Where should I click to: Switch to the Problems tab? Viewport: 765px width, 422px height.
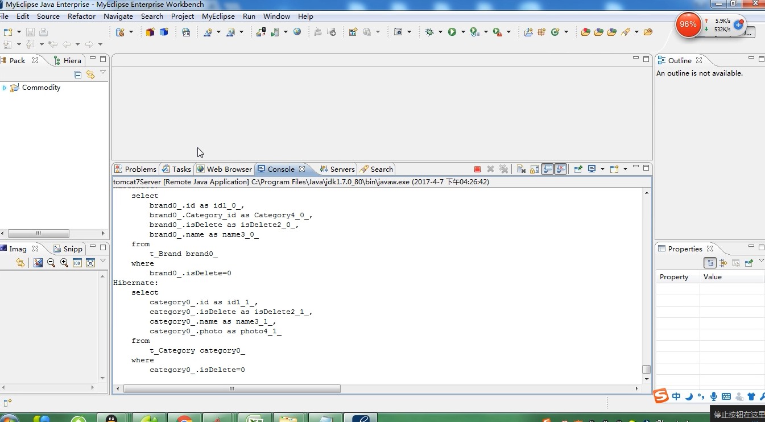pyautogui.click(x=135, y=169)
